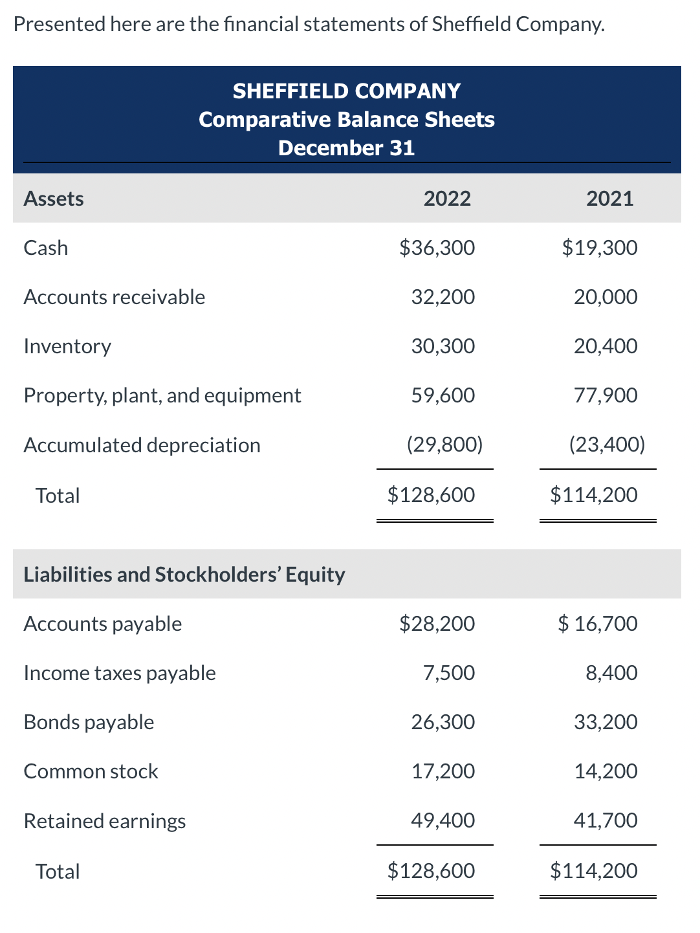Click the SHEFFIELD COMPANY title
The image size is (700, 933).
tap(347, 91)
